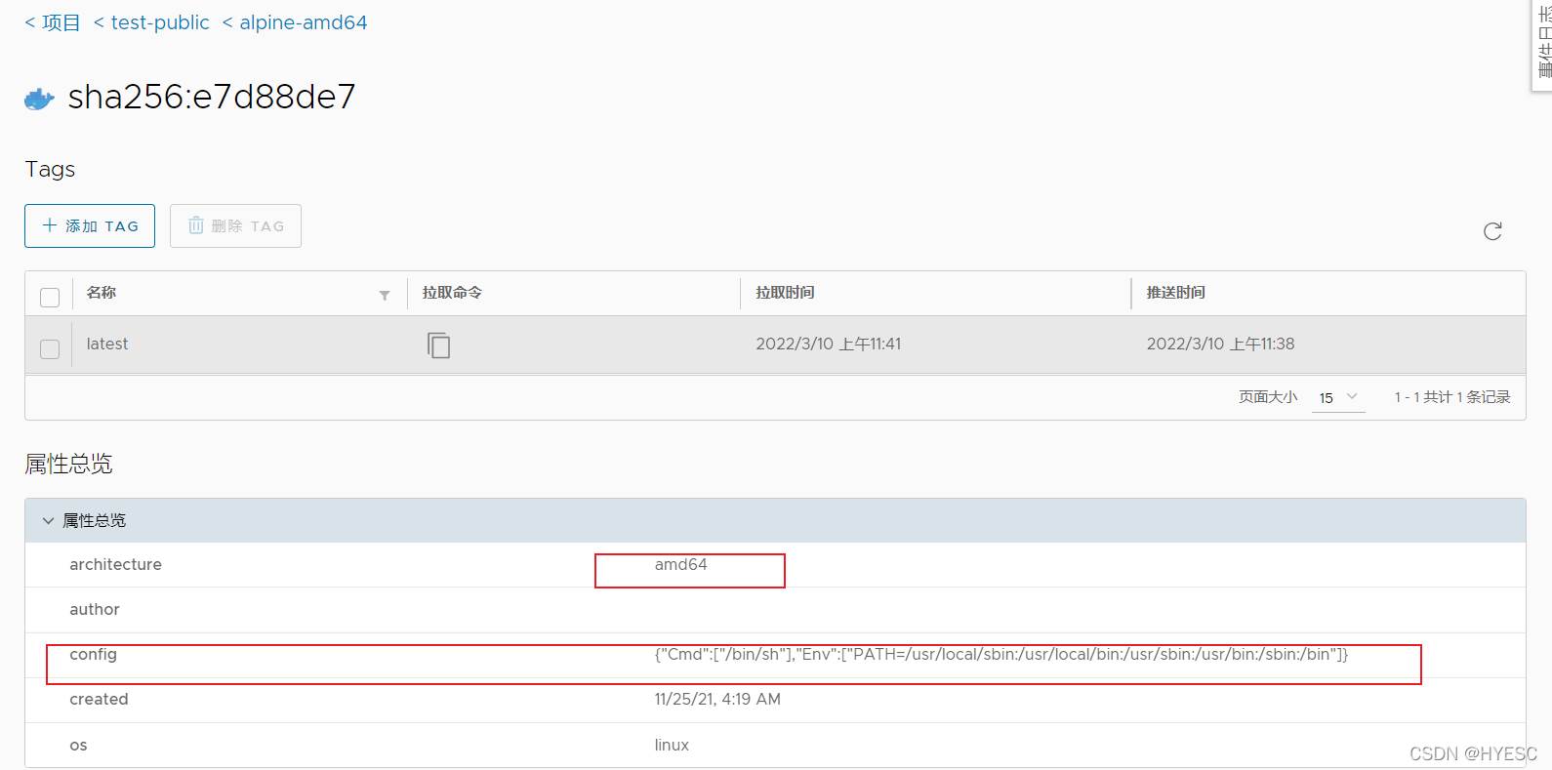This screenshot has width=1552, height=770.
Task: Click the 删除 TAG button
Action: pyautogui.click(x=235, y=225)
